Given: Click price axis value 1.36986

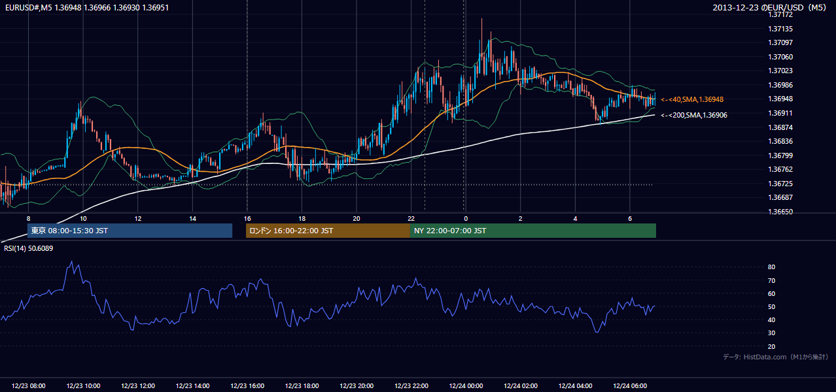Looking at the screenshot, I should [780, 85].
